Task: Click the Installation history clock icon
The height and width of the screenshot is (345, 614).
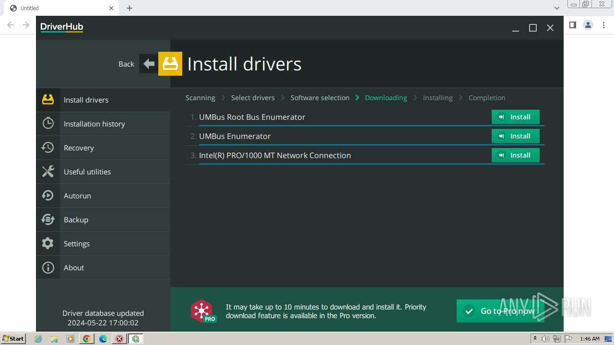Action: click(48, 124)
